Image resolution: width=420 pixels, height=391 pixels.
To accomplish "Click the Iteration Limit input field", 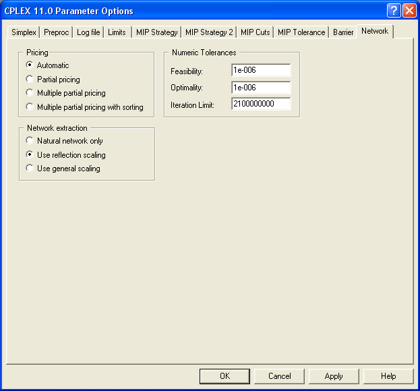I will [x=260, y=104].
